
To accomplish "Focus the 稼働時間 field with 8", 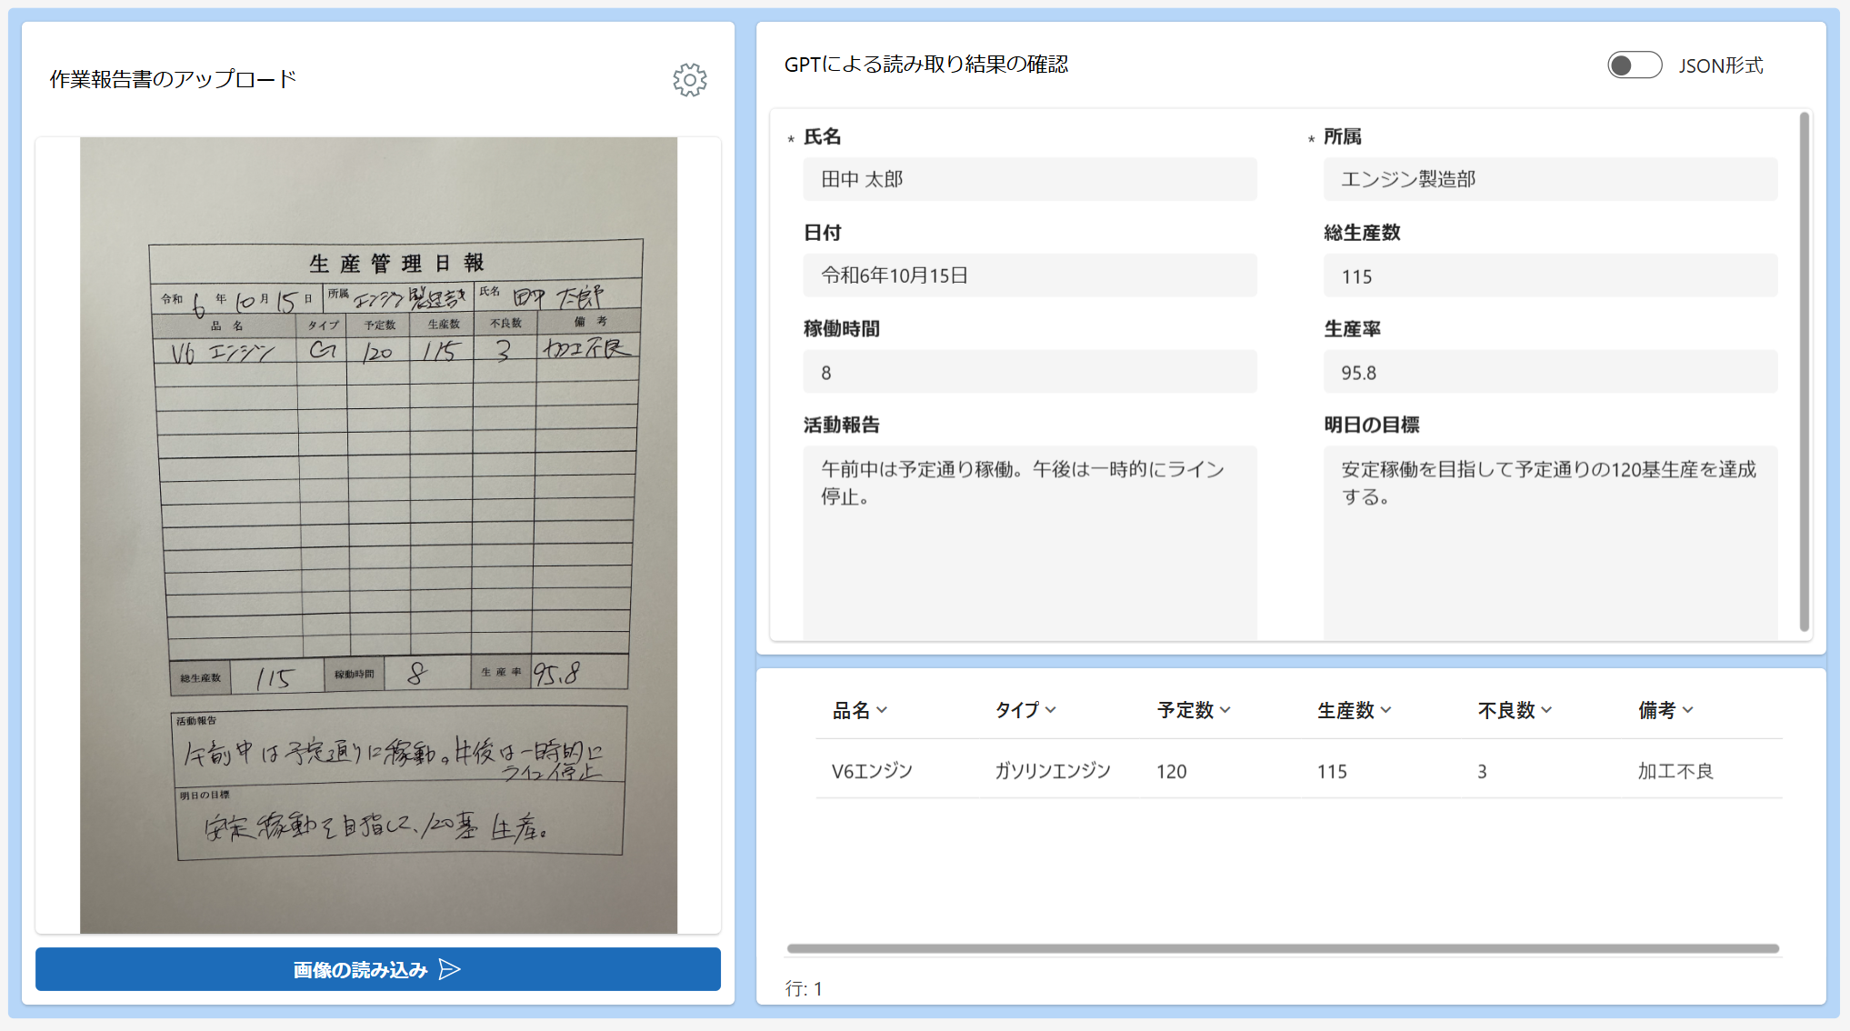I will tap(1029, 372).
